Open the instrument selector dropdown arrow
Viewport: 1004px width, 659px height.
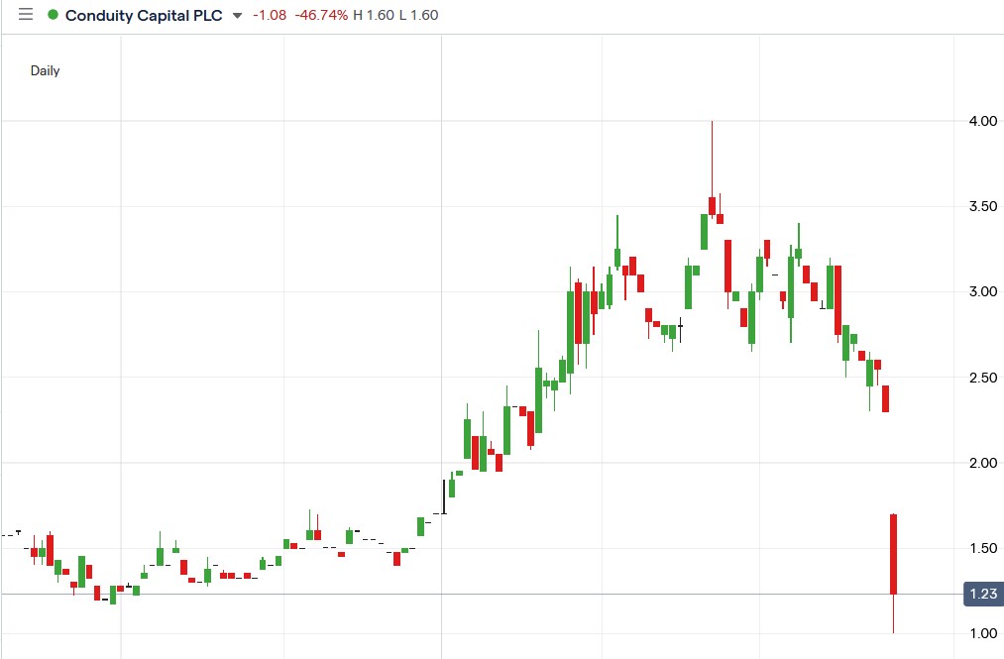[235, 16]
